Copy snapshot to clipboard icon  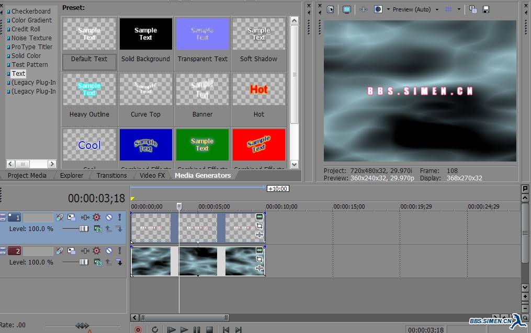click(x=473, y=9)
